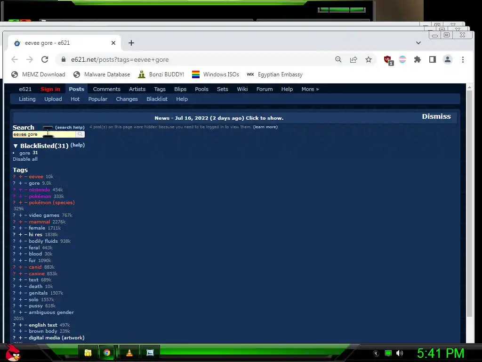Go to the Tags page
The height and width of the screenshot is (362, 482).
pyautogui.click(x=160, y=89)
